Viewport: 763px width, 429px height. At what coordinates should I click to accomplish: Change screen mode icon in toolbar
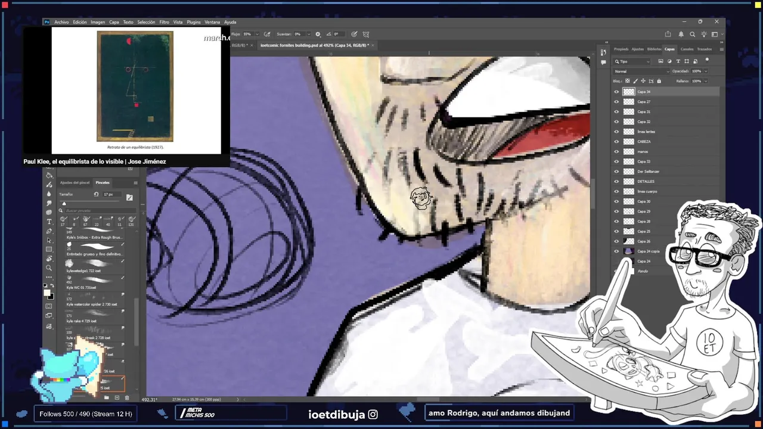[49, 316]
